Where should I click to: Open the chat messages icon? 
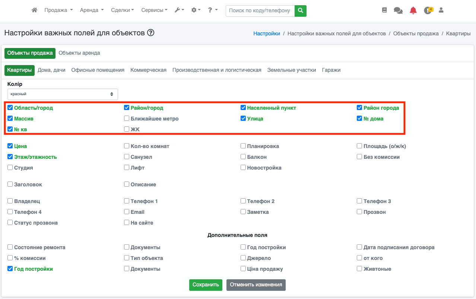[398, 11]
